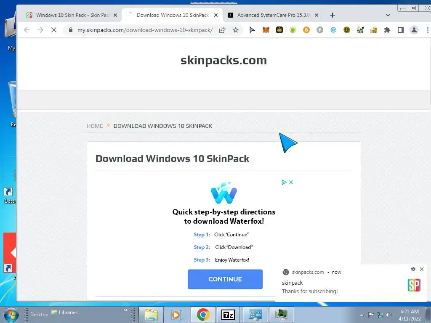Click the green round extension icon
Image resolution: width=431 pixels, height=323 pixels.
click(x=293, y=30)
